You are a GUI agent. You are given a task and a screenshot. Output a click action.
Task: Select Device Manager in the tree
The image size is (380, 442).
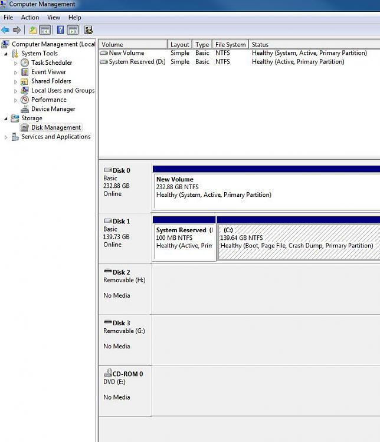click(53, 109)
